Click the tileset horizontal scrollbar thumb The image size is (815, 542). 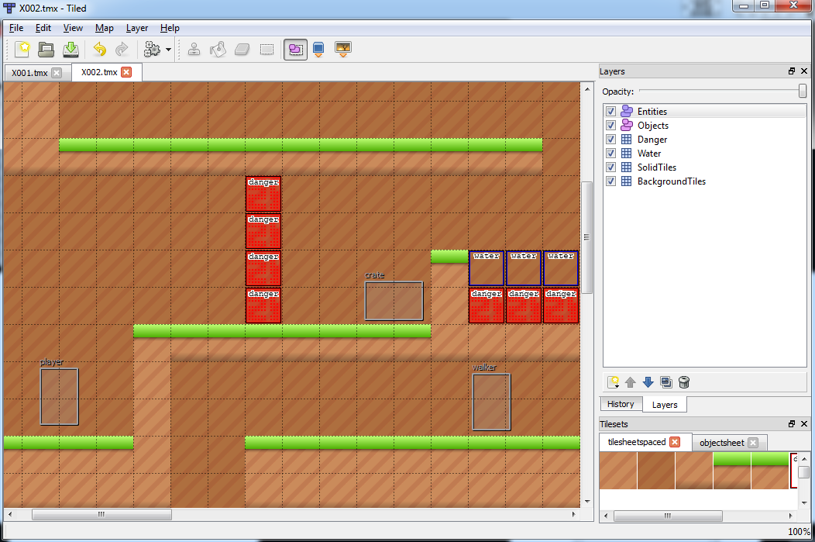tap(668, 516)
